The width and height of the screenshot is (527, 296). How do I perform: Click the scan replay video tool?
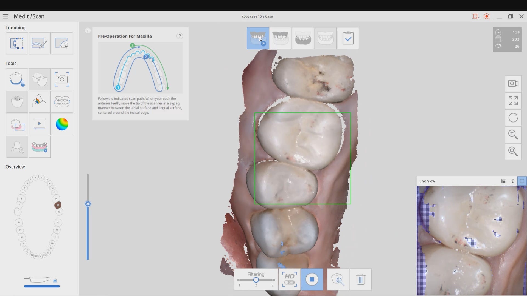coord(39,124)
